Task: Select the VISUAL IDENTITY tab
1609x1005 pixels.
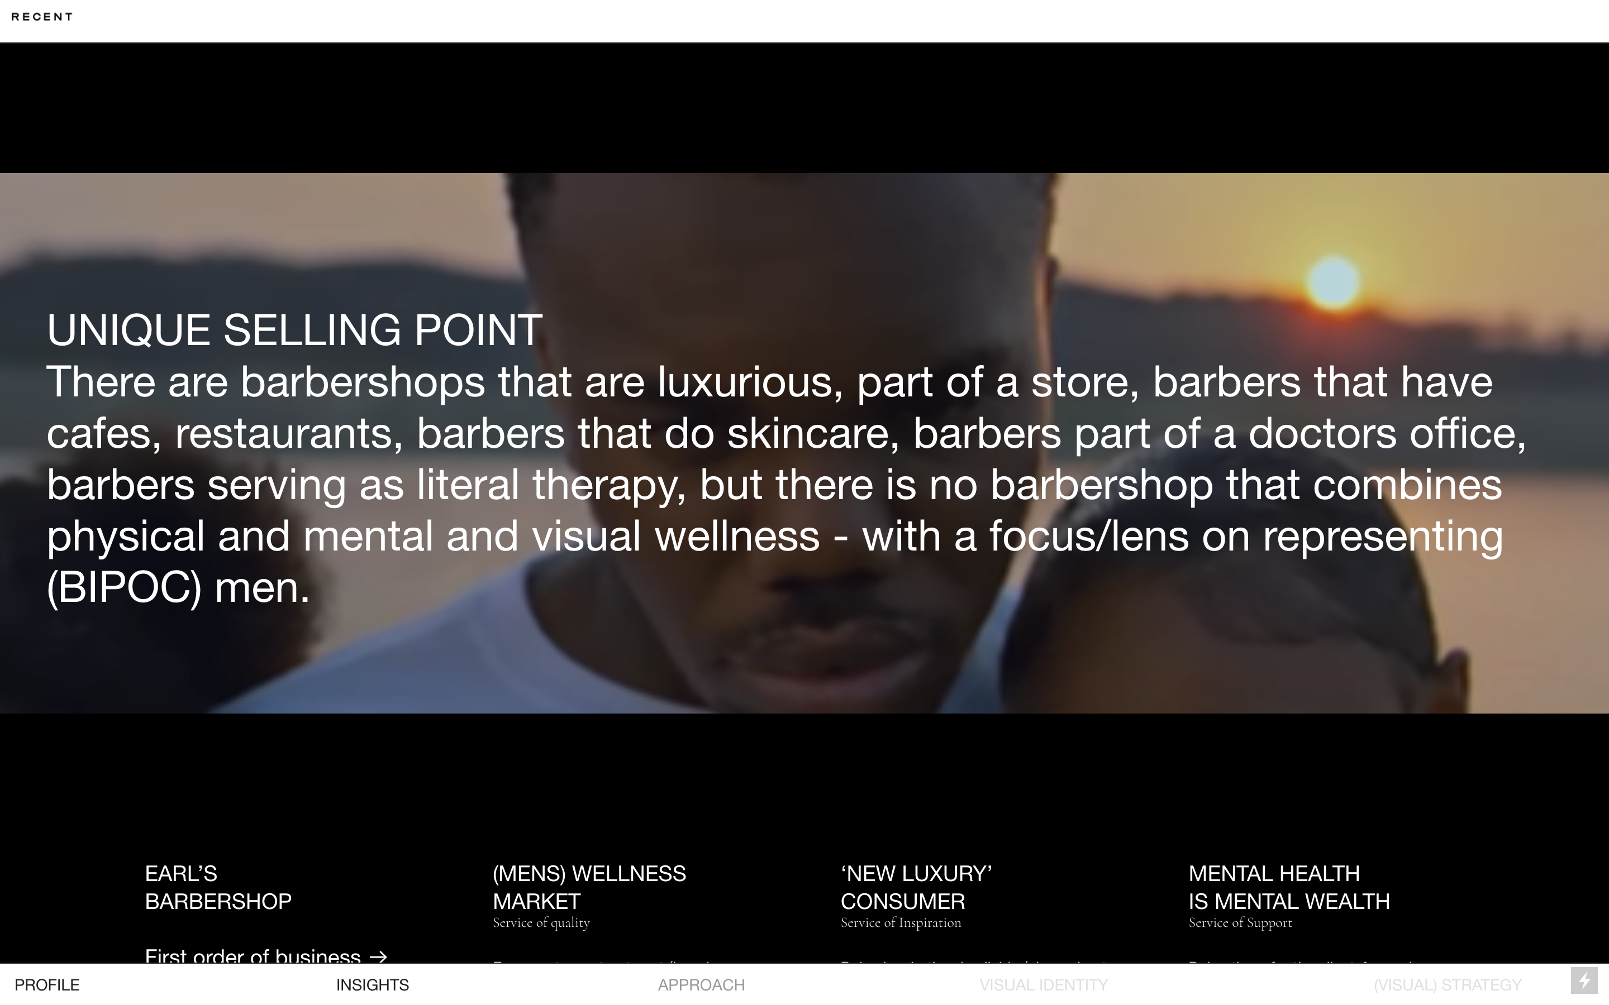Action: tap(1043, 984)
